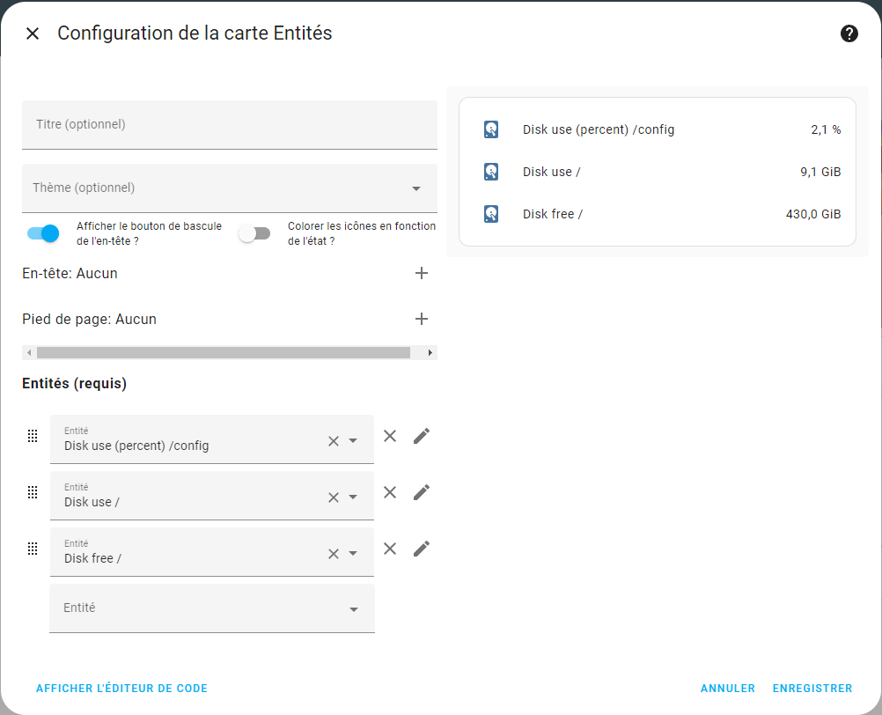882x715 pixels.
Task: Toggle Afficher le bouton de bascule de l'en-tête
Action: coord(43,233)
